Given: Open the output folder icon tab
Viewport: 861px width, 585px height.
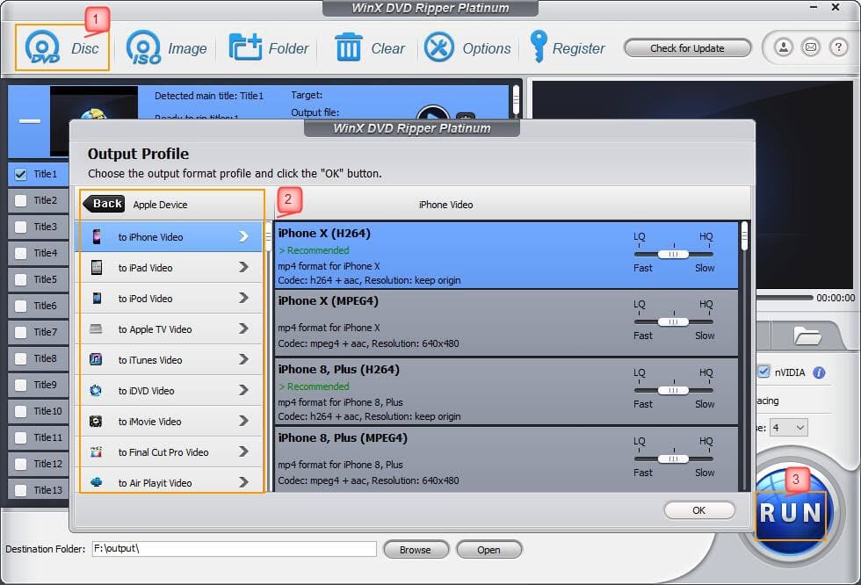Looking at the screenshot, I should point(807,336).
